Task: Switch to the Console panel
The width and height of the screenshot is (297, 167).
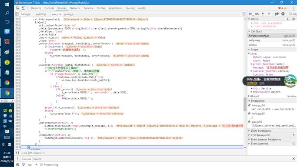Action: point(49,8)
